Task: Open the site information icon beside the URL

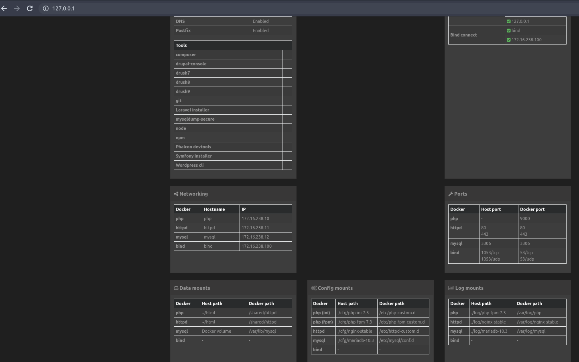Action: pyautogui.click(x=46, y=8)
